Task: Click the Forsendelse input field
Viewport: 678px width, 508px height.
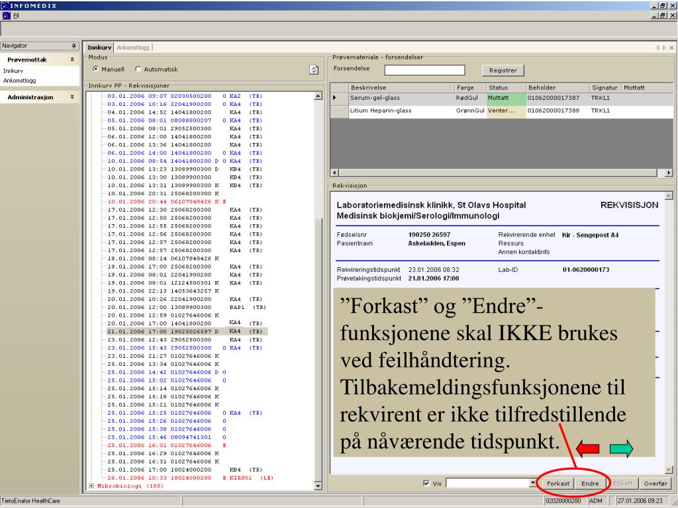Action: (424, 70)
